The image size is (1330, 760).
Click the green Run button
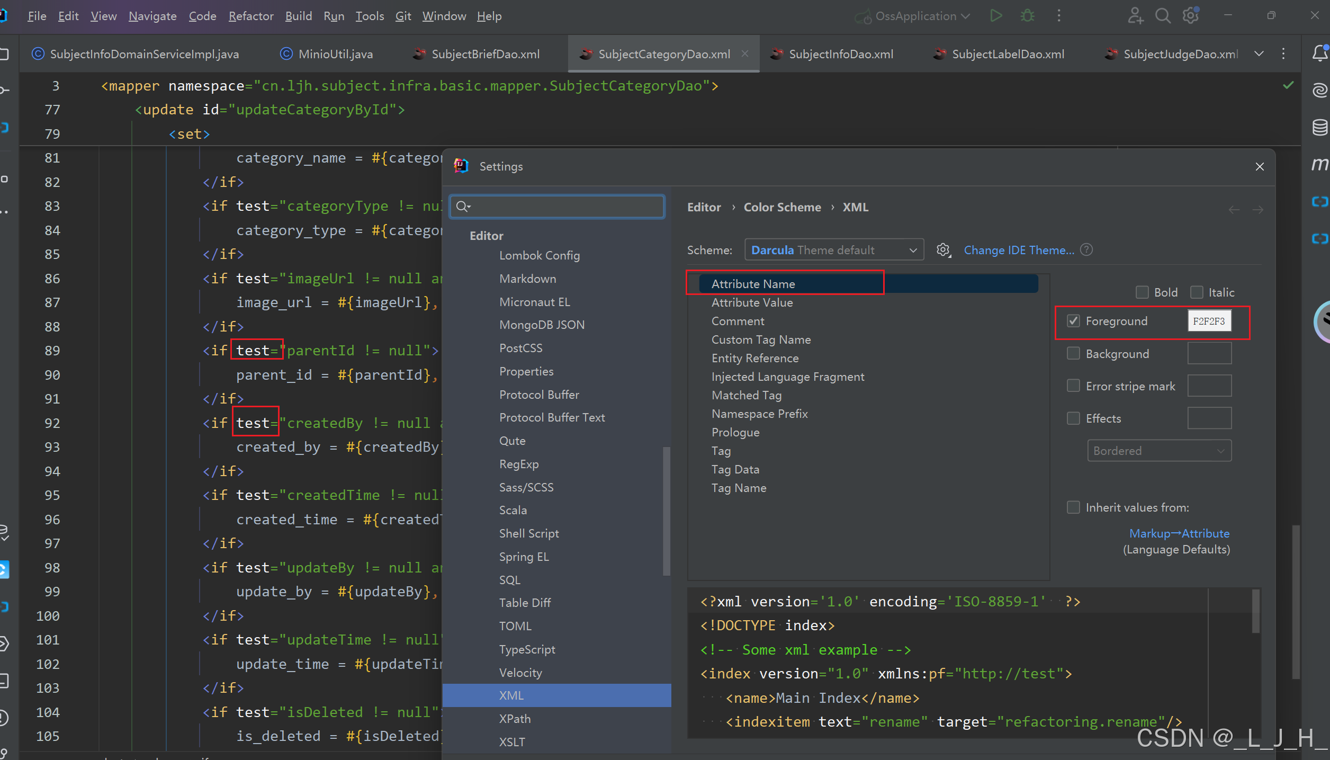996,16
